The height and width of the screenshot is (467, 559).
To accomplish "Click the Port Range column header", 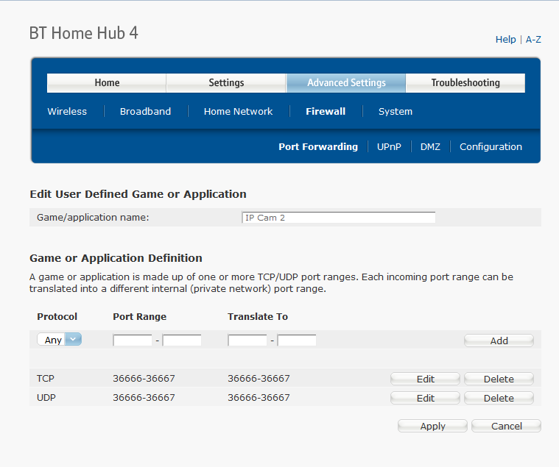I will (x=140, y=316).
